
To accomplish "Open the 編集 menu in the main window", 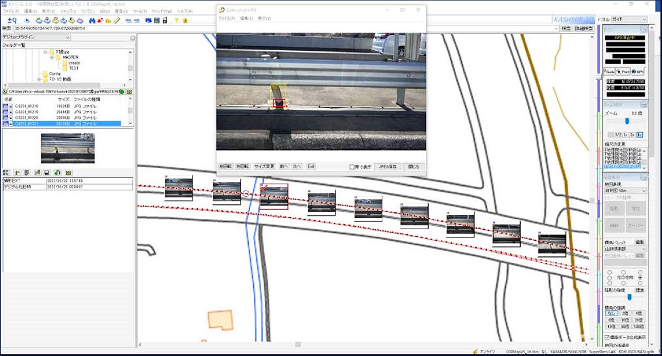I will tap(30, 11).
